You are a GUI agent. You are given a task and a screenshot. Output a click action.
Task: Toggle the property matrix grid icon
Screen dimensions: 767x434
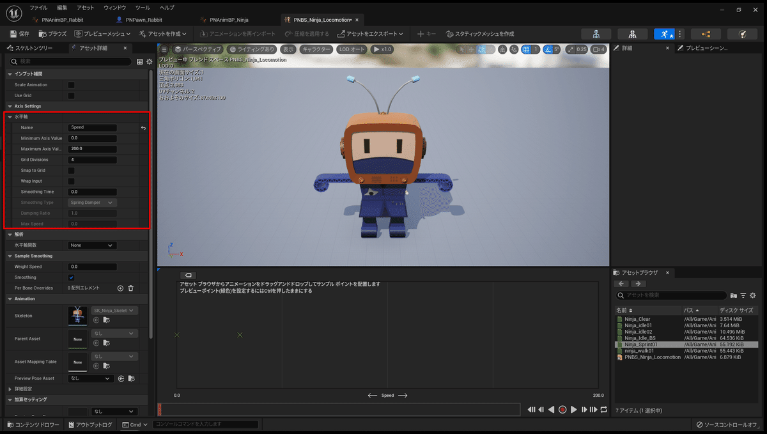point(140,61)
